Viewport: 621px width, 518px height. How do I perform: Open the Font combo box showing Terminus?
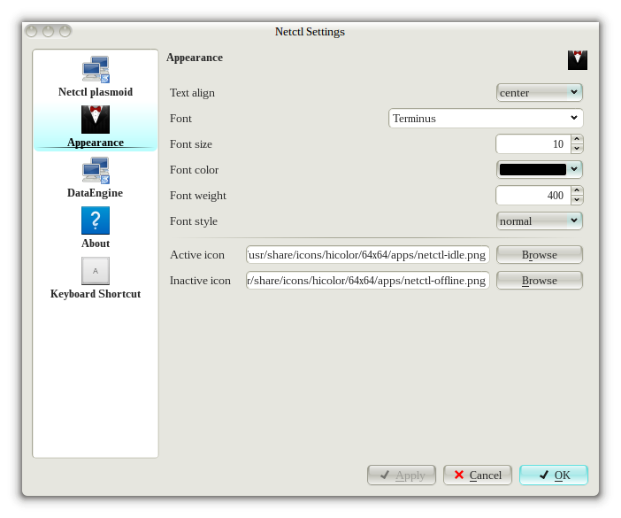coord(485,118)
